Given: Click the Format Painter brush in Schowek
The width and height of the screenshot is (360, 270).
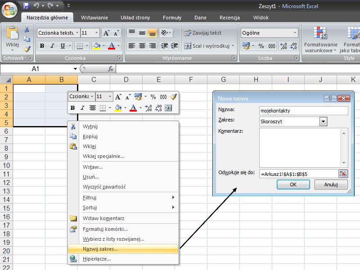Looking at the screenshot, I should click(27, 49).
